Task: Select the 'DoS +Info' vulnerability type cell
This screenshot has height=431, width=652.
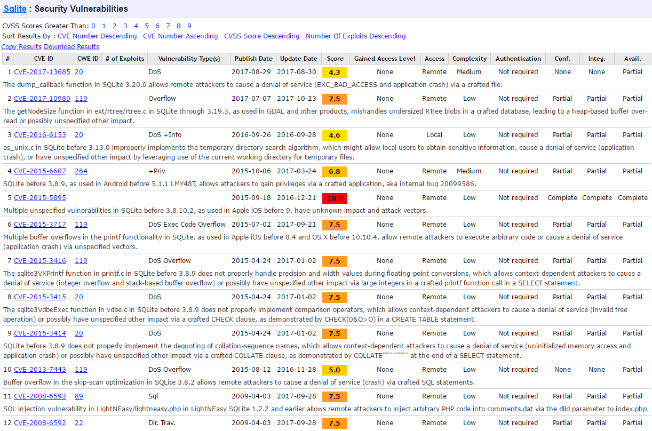Action: click(165, 135)
